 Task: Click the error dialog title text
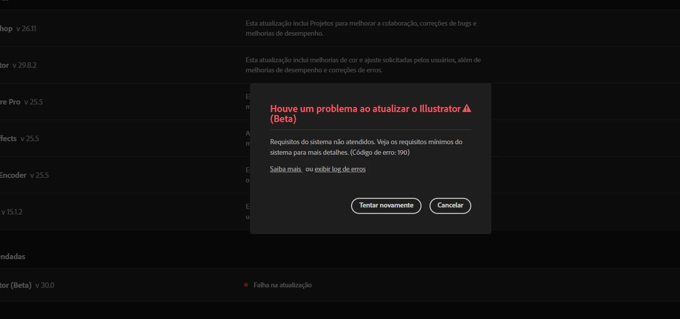(366, 114)
